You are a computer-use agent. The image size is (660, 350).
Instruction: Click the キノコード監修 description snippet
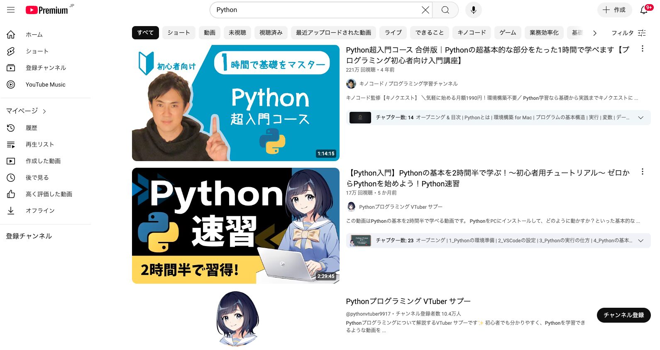pyautogui.click(x=492, y=98)
